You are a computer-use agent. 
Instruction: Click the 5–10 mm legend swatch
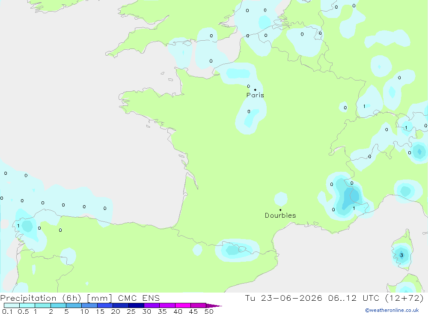click(74, 305)
